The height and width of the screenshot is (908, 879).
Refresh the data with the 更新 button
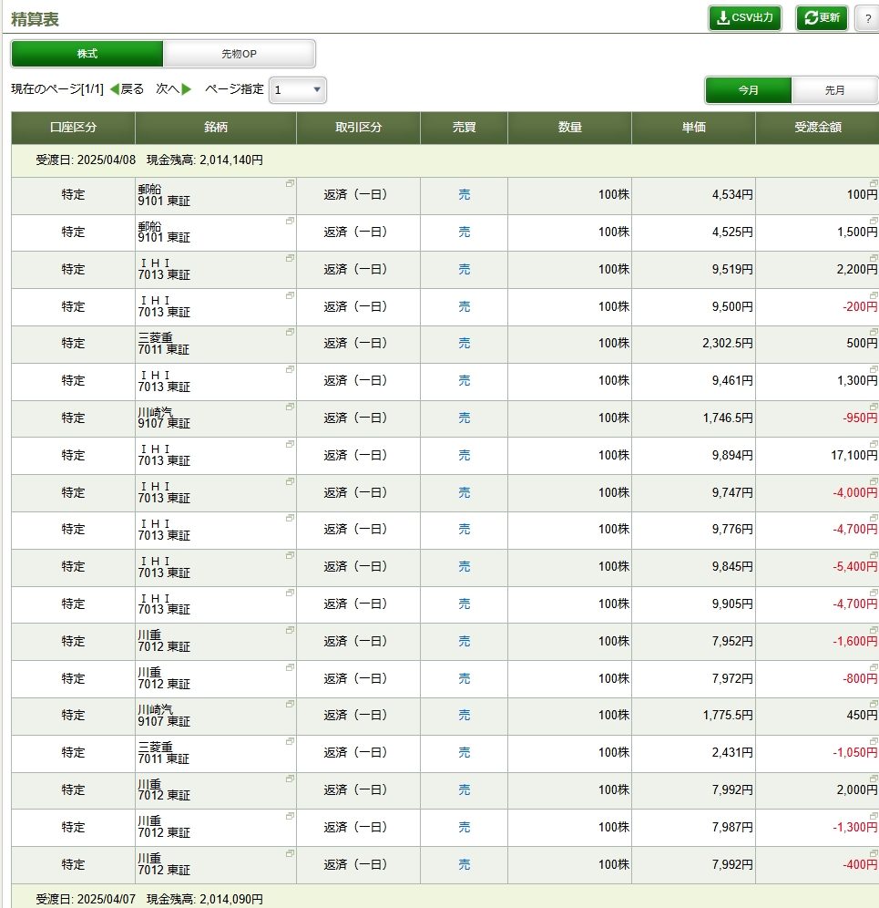[x=822, y=18]
